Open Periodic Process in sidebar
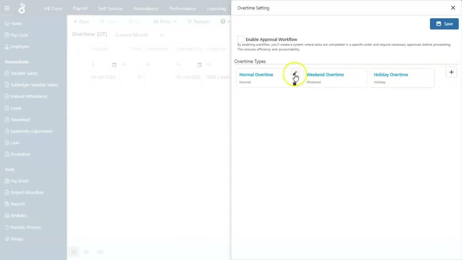The image size is (462, 260). (23, 227)
